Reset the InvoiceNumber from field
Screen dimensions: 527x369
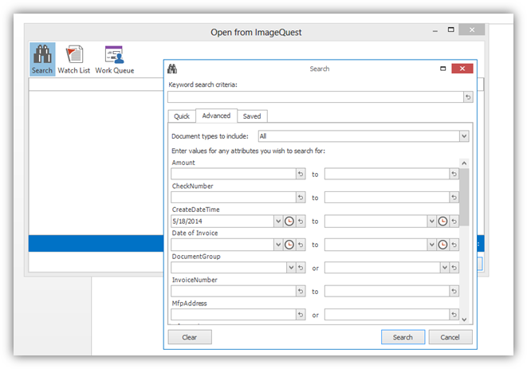[x=301, y=291]
